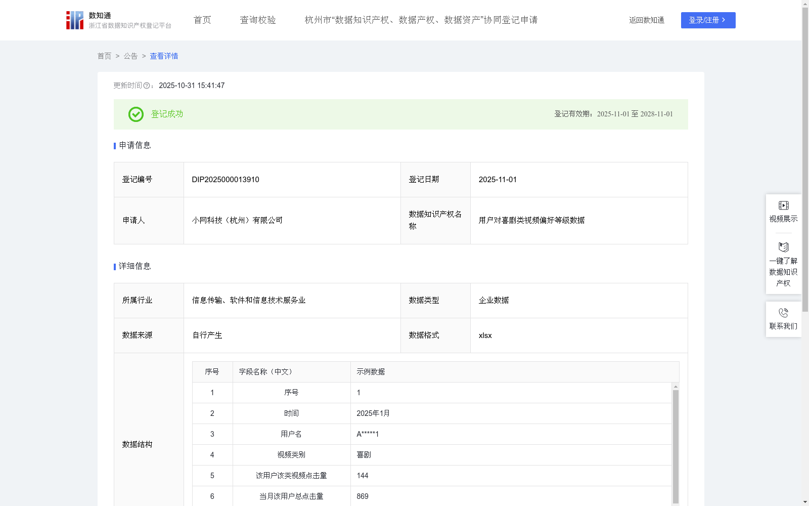Click the green 登记成功 checkmark icon
809x506 pixels.
point(136,114)
